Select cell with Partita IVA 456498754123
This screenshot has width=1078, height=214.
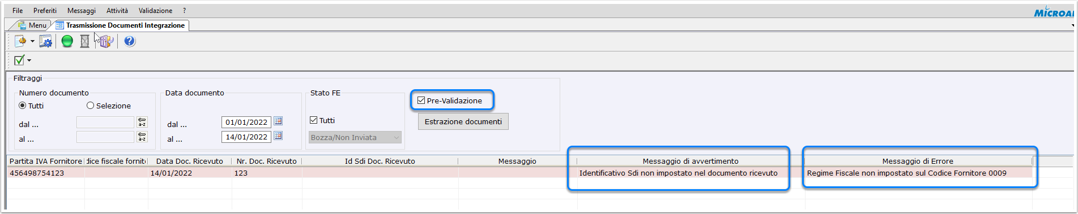coord(46,173)
